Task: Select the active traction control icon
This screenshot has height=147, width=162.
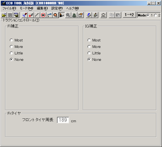Action: click(62, 15)
